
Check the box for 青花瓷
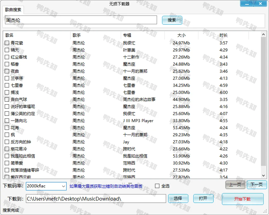7,43
